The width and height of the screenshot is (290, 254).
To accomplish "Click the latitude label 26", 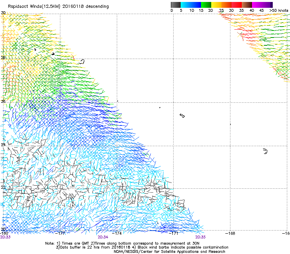I will coord(3,101).
